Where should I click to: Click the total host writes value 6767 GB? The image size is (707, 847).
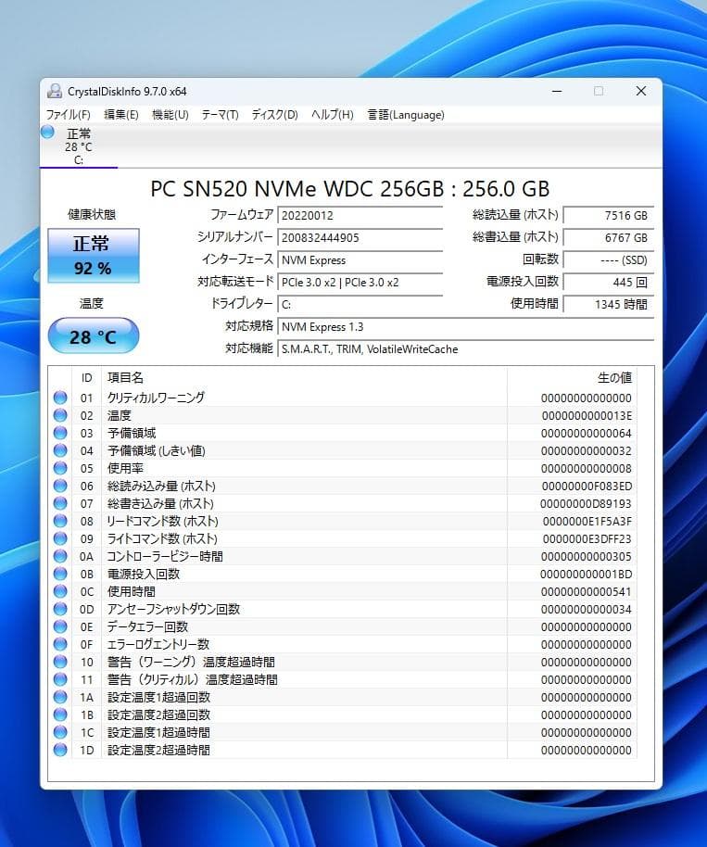[x=609, y=237]
